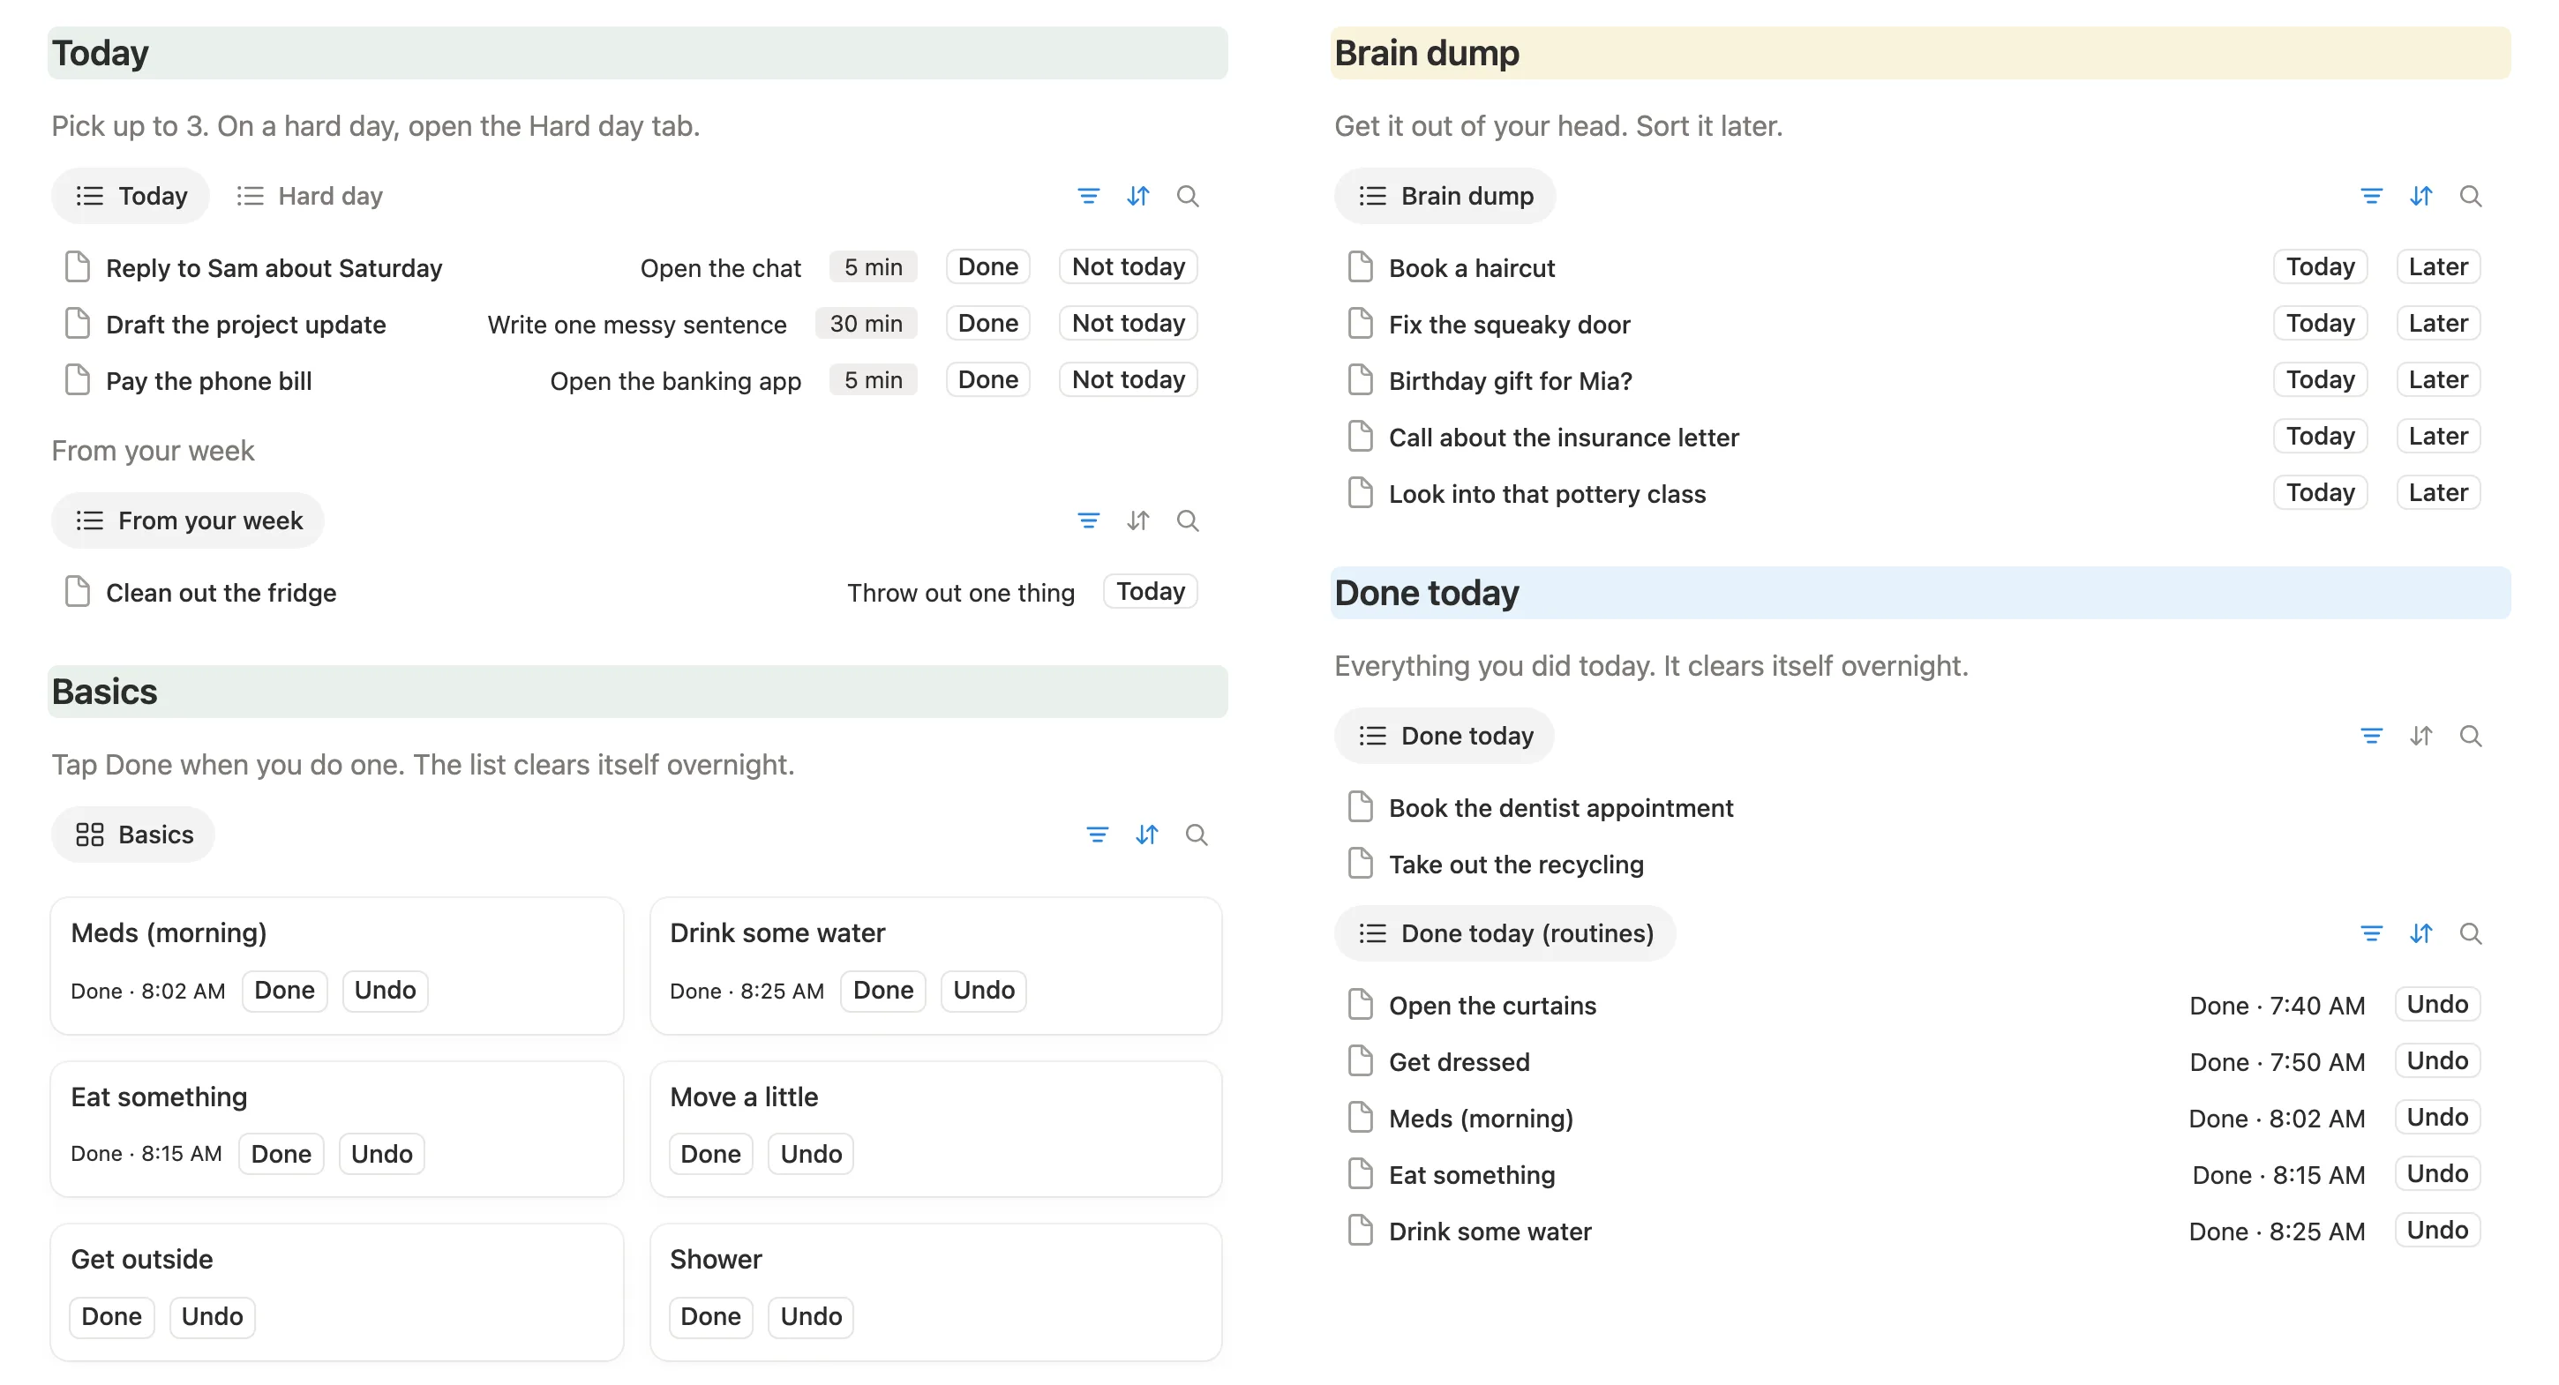Send Birthday gift for Mia to Today

(x=2320, y=379)
